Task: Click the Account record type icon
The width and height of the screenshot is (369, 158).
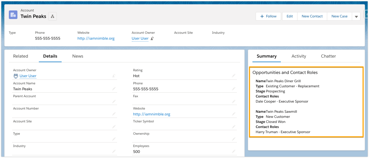Action: pyautogui.click(x=13, y=14)
